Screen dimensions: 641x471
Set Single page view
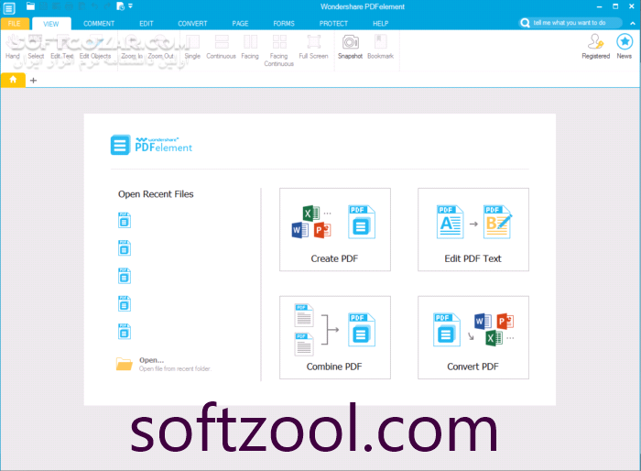tap(192, 47)
